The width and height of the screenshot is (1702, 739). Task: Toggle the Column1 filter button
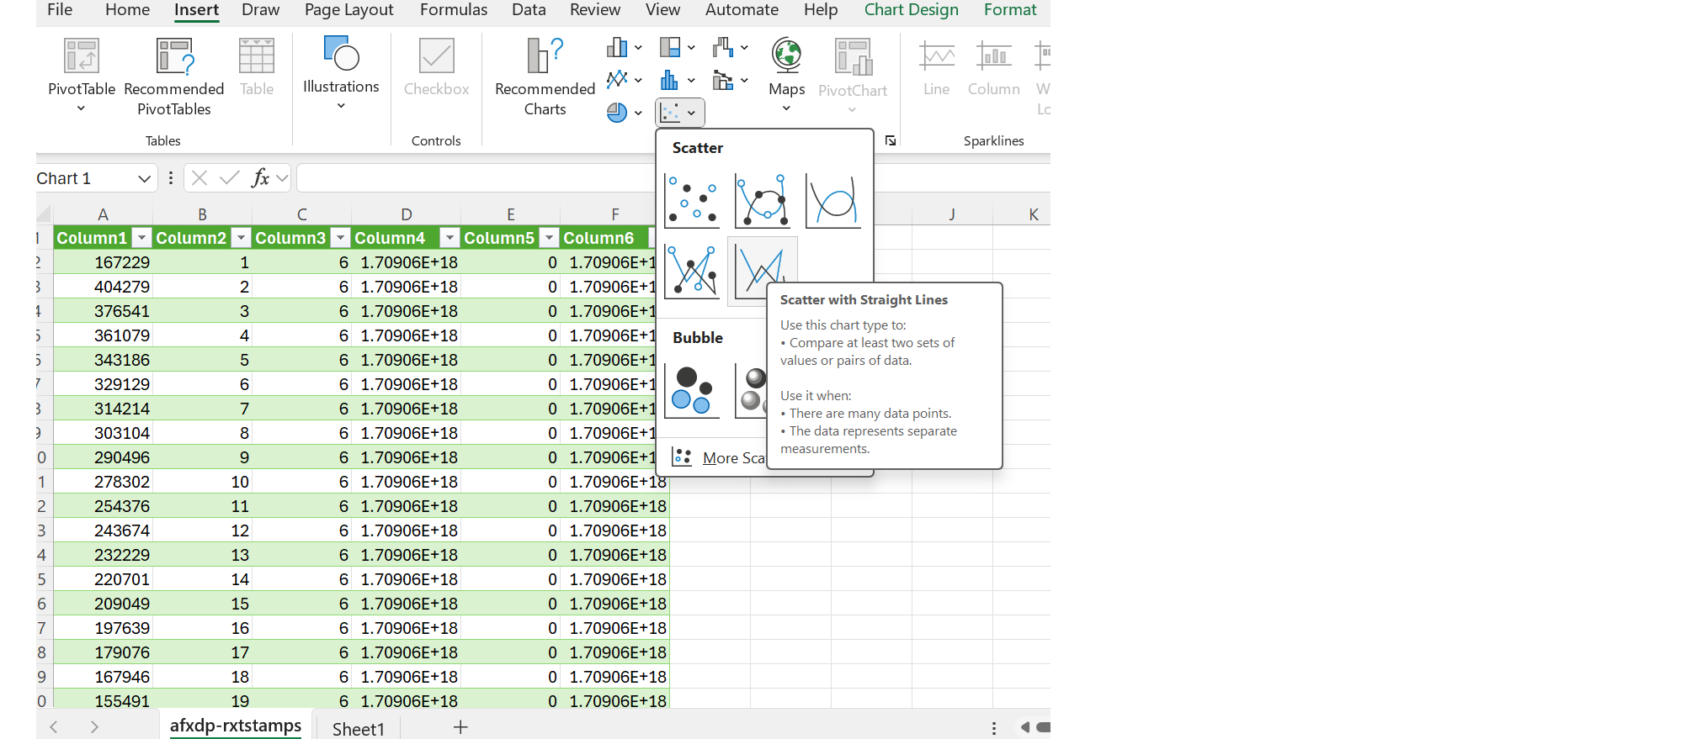tap(142, 238)
